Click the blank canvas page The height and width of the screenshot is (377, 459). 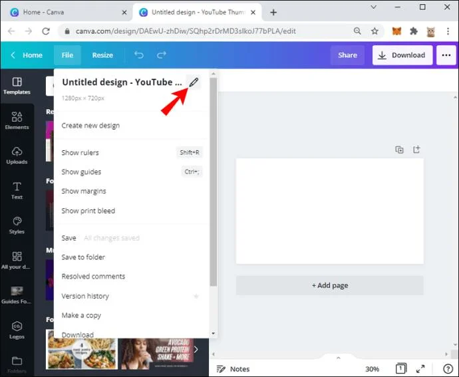tap(329, 211)
